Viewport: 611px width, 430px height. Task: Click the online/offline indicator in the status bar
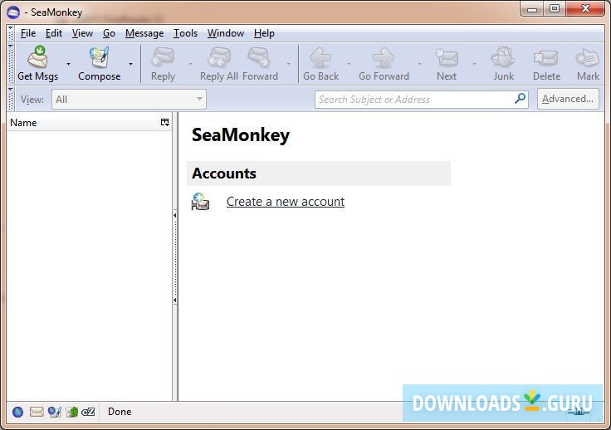[579, 413]
